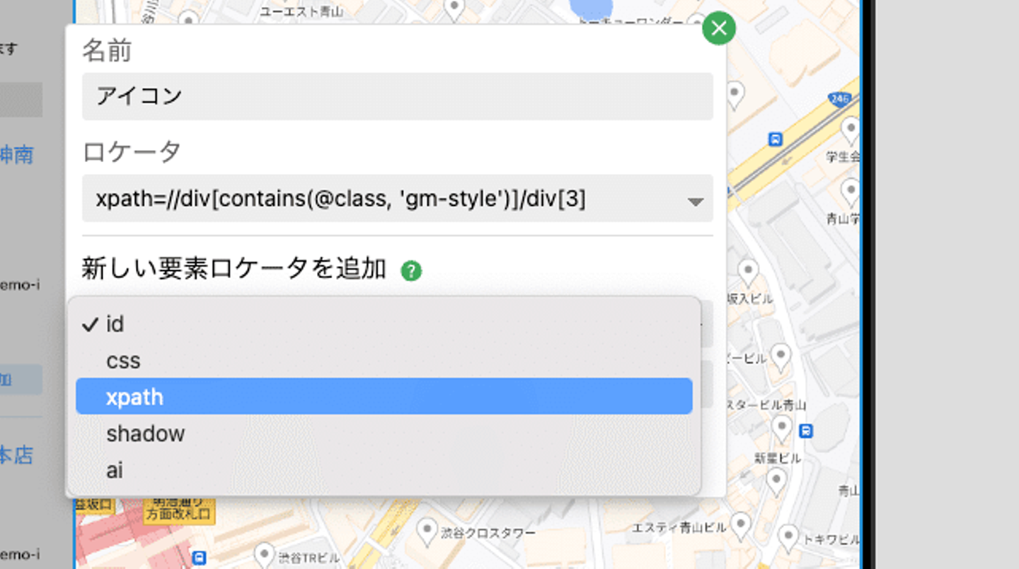Click the yellow 方面改札口 station label
This screenshot has height=569, width=1019.
[180, 510]
